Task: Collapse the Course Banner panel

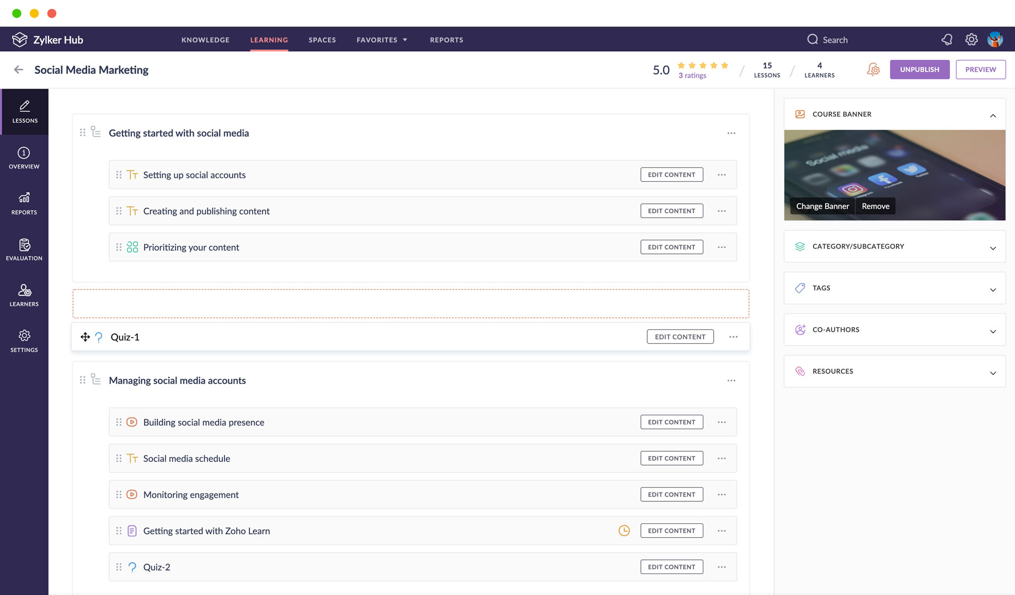Action: 992,115
